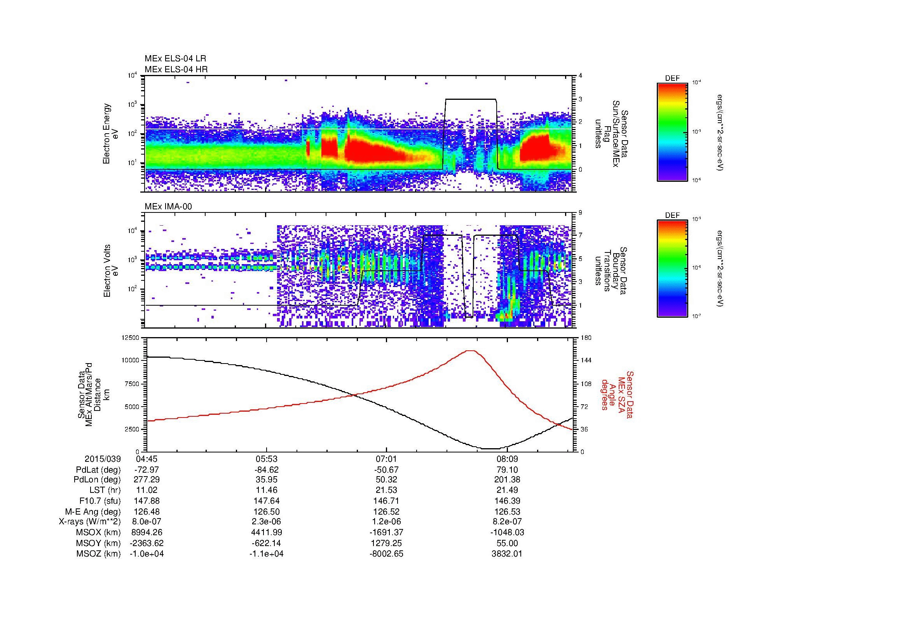Click the LST value '11.02'
Viewport: 909px width, 642px height.
[147, 491]
